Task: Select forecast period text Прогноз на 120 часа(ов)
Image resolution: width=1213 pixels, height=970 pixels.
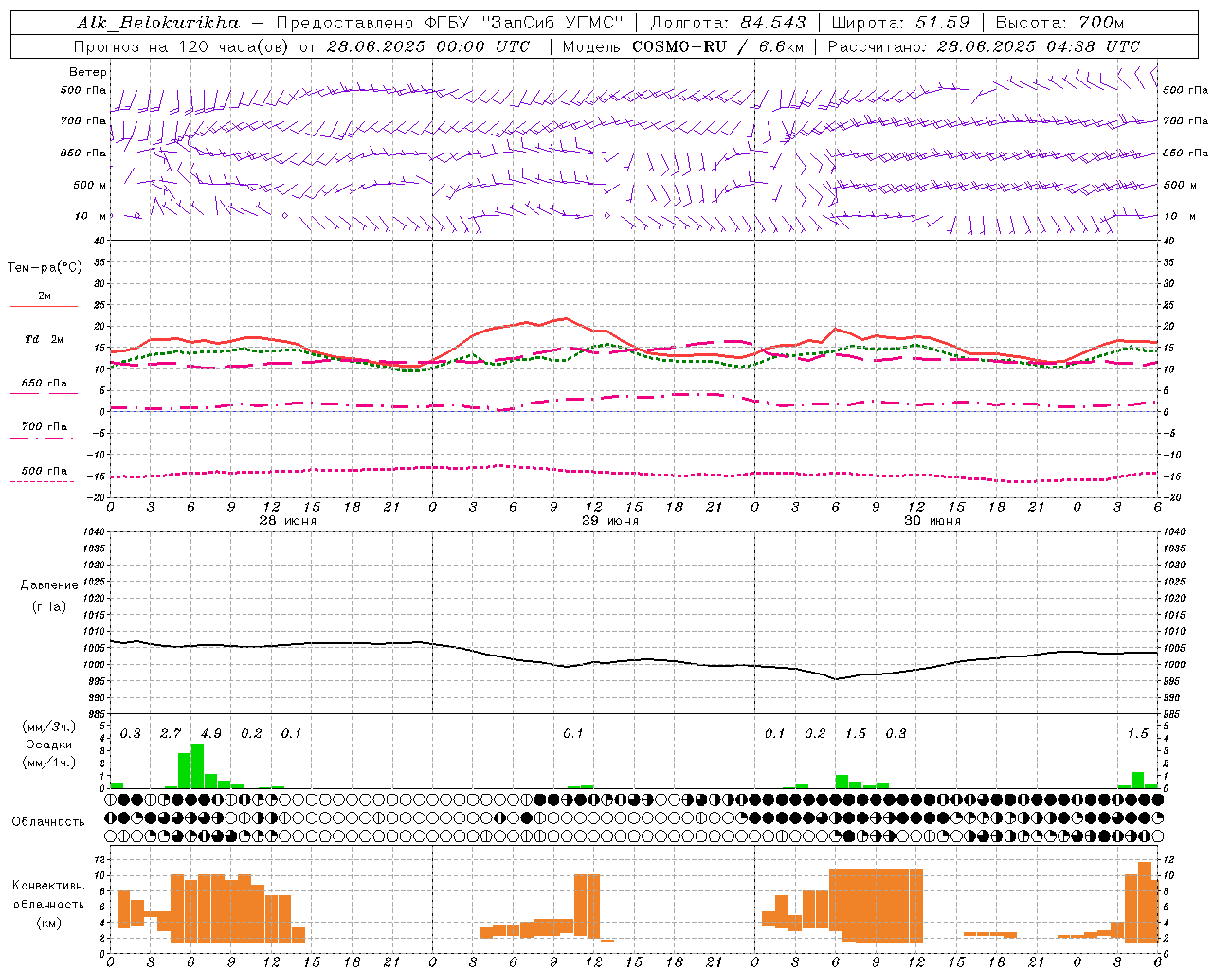Action: tap(183, 46)
